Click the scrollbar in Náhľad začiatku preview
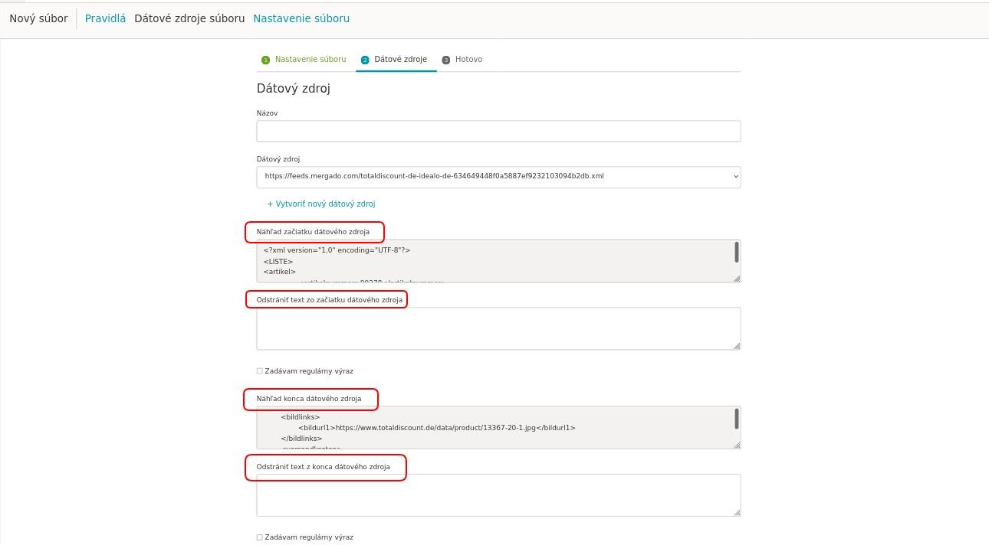Image resolution: width=989 pixels, height=545 pixels. 736,252
